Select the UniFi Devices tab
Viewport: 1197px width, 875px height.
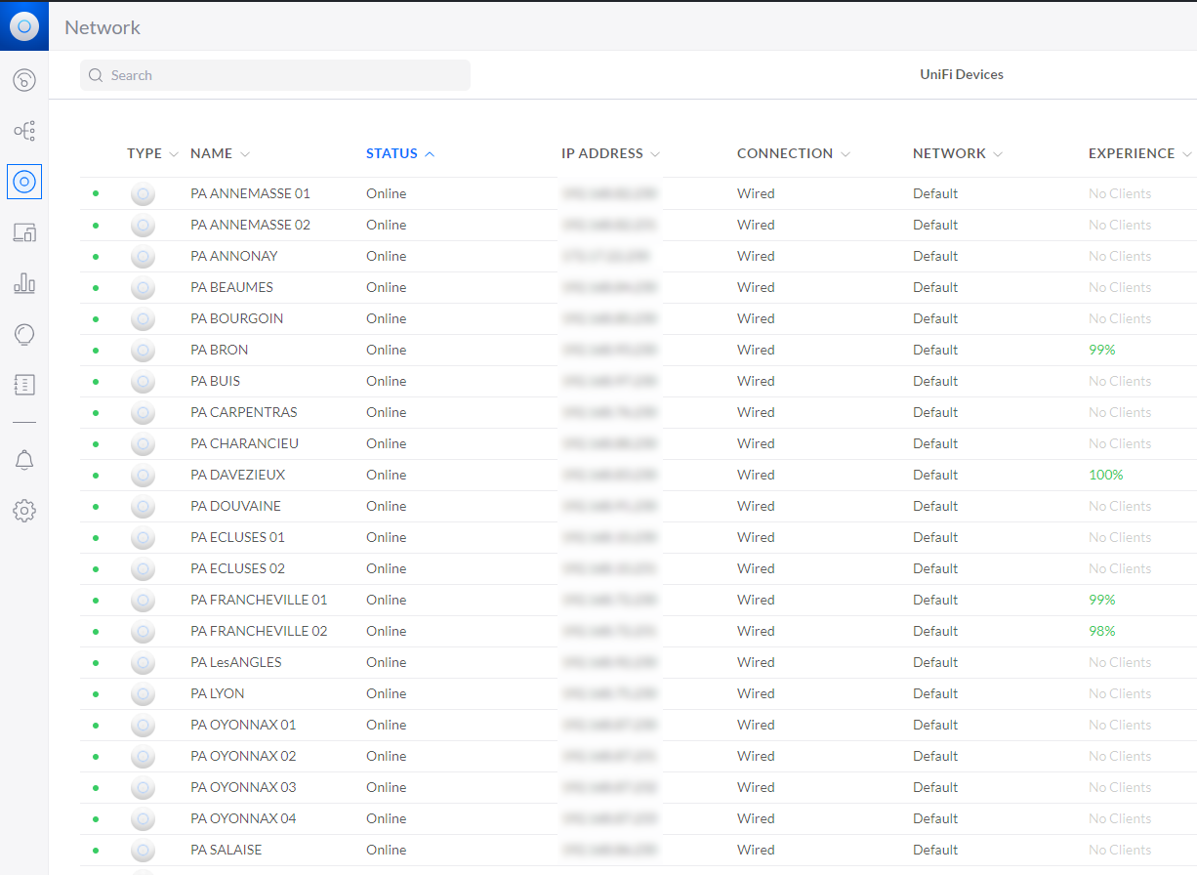962,74
